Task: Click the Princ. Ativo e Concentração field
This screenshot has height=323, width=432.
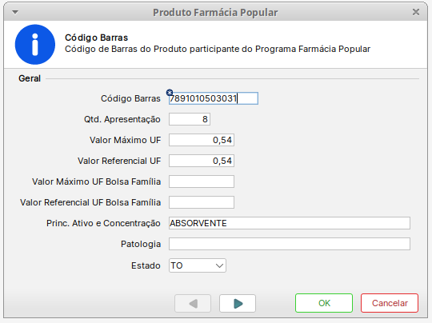Action: [x=290, y=223]
